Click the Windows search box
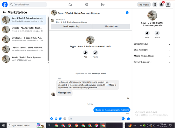 [x=26, y=125]
